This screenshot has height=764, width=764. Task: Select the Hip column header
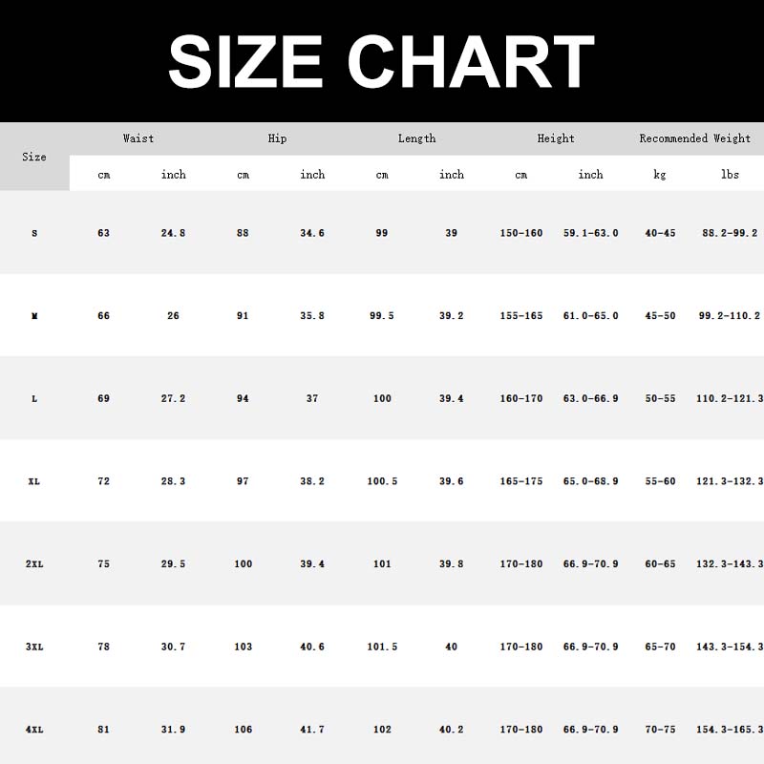coord(277,138)
